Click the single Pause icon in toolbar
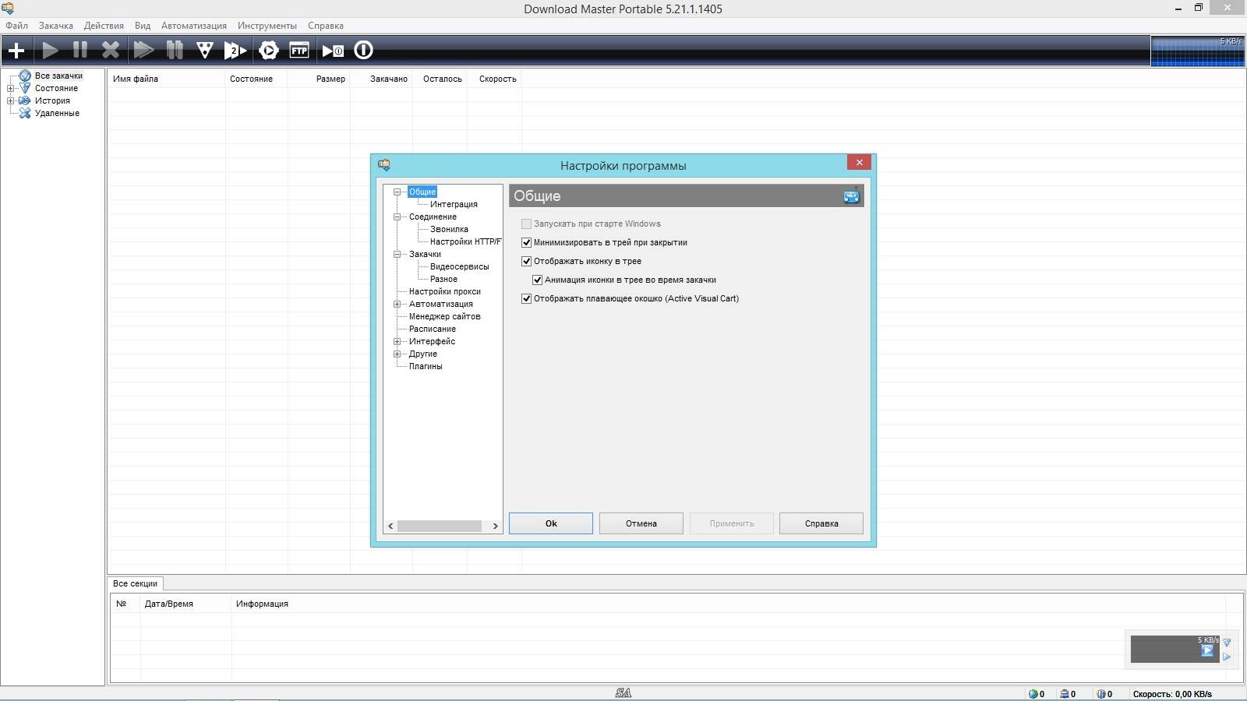The height and width of the screenshot is (701, 1247). point(79,51)
